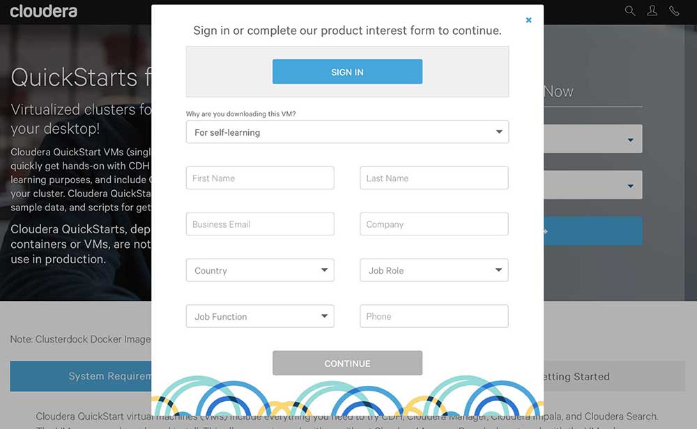Click the First Name input field

260,178
